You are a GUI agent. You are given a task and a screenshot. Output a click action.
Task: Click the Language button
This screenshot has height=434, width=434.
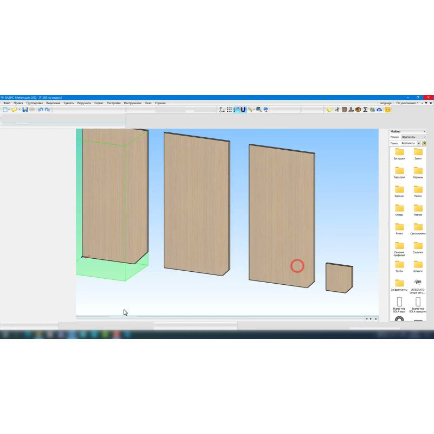click(x=386, y=103)
